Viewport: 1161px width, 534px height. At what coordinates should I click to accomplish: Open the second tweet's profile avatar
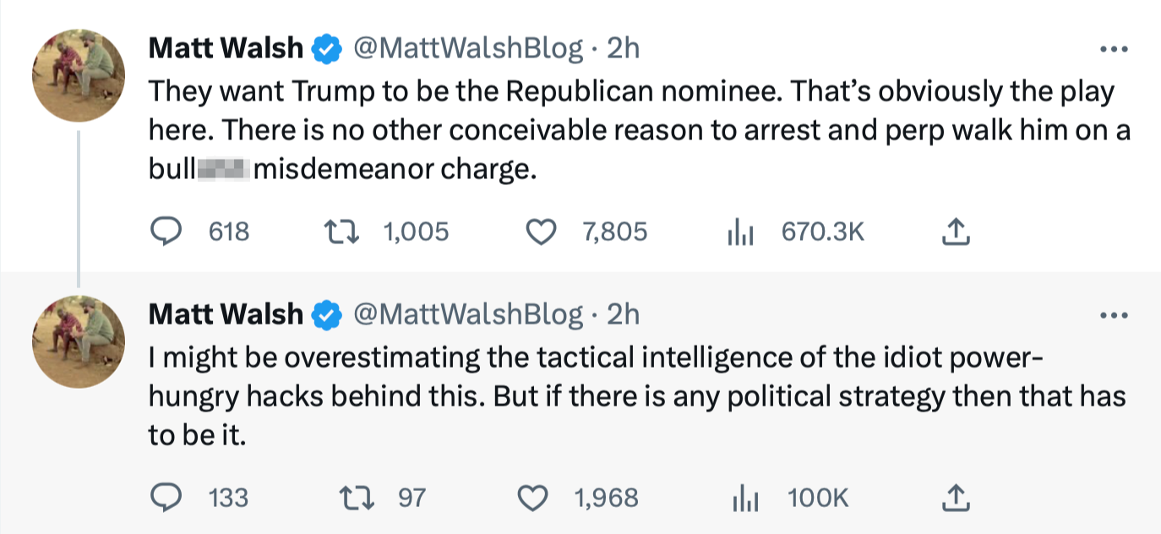click(x=79, y=342)
